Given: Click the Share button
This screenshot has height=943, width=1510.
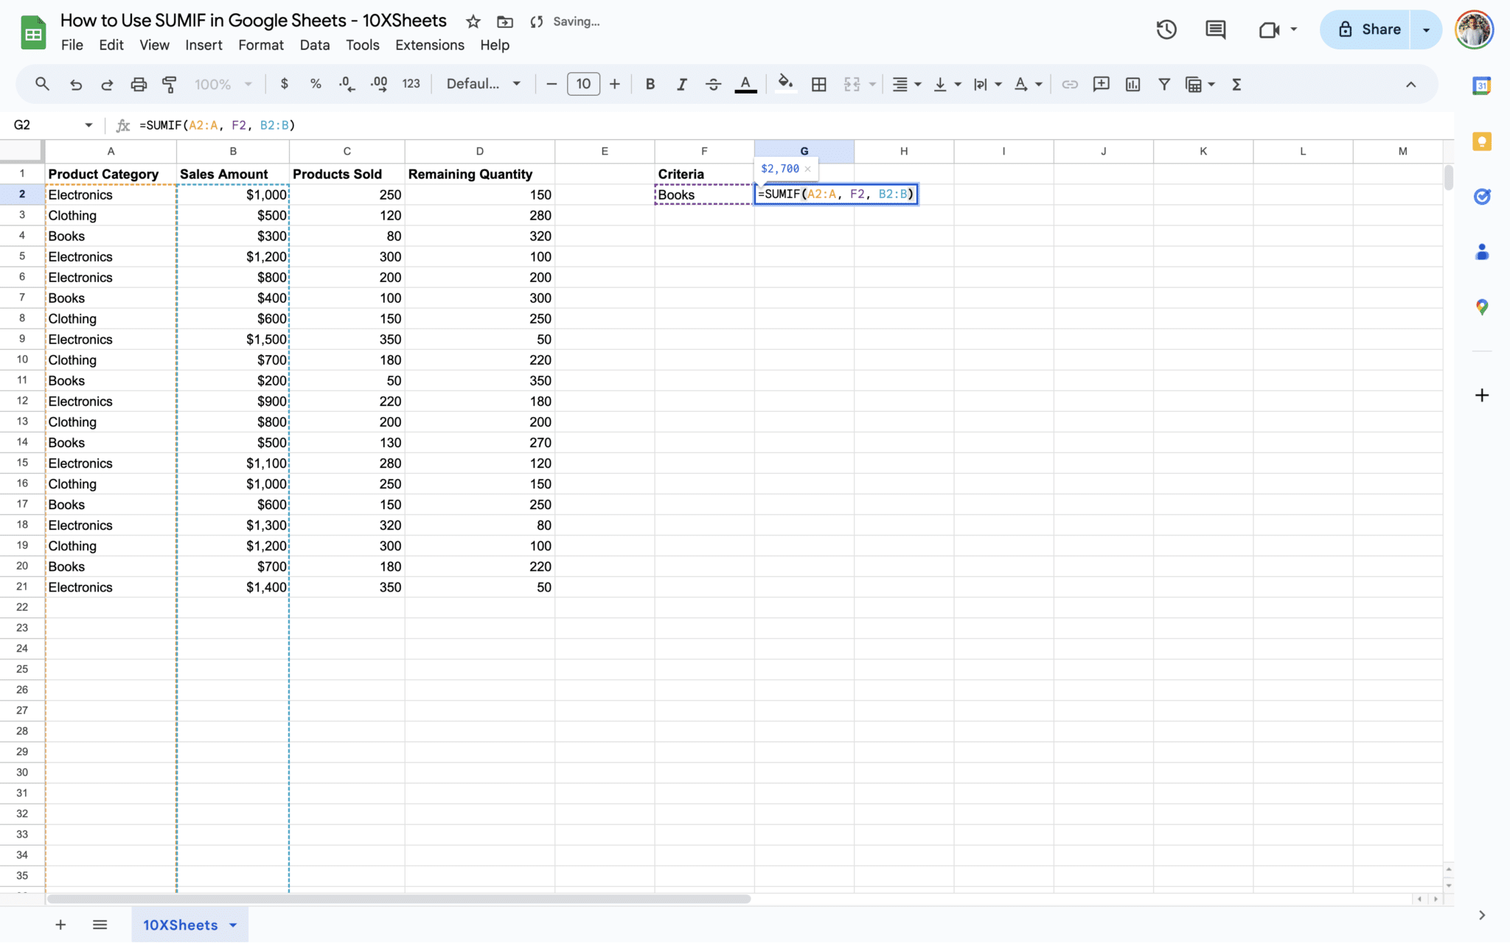Looking at the screenshot, I should click(x=1368, y=29).
